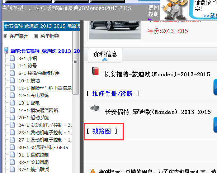Image resolution: width=217 pixels, height=173 pixels.
Task: Click the page icon for 3-1 介绍
Action: [13, 58]
